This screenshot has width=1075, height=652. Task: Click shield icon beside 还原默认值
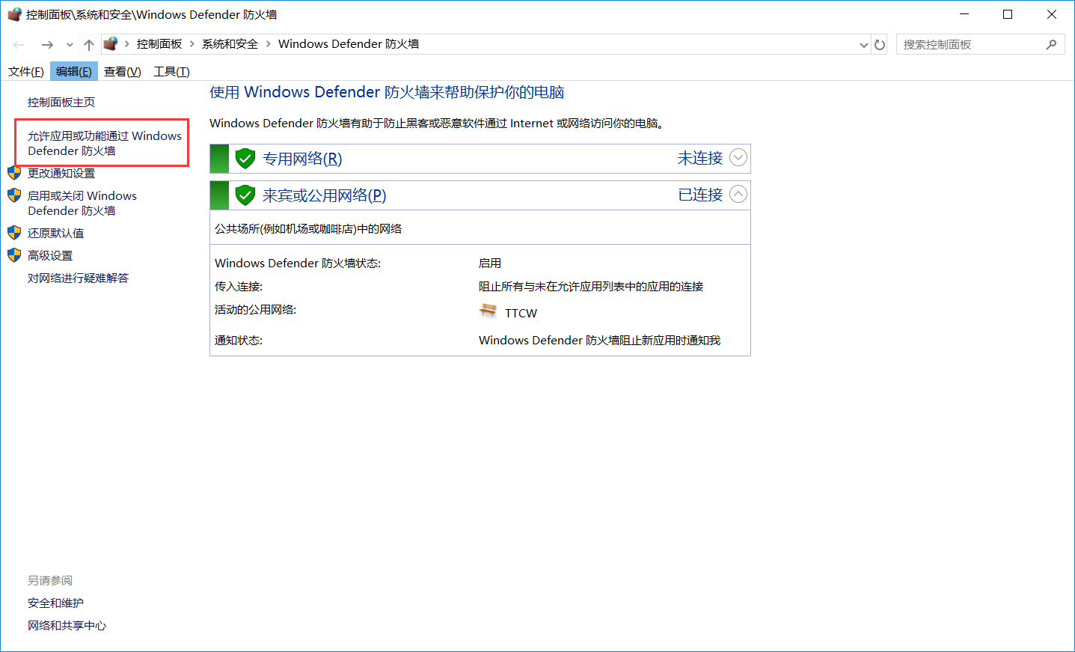click(x=14, y=233)
